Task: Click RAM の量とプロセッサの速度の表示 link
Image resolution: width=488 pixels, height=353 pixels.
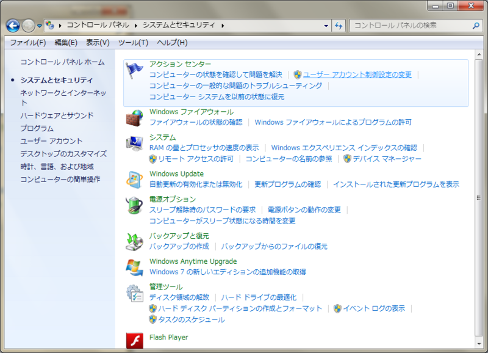Action: click(x=204, y=148)
